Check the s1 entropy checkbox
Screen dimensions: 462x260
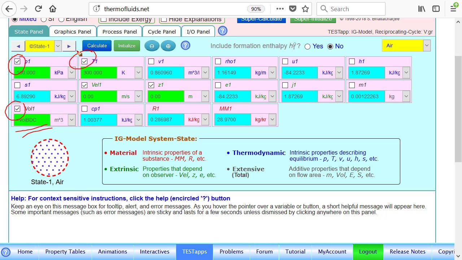17,85
